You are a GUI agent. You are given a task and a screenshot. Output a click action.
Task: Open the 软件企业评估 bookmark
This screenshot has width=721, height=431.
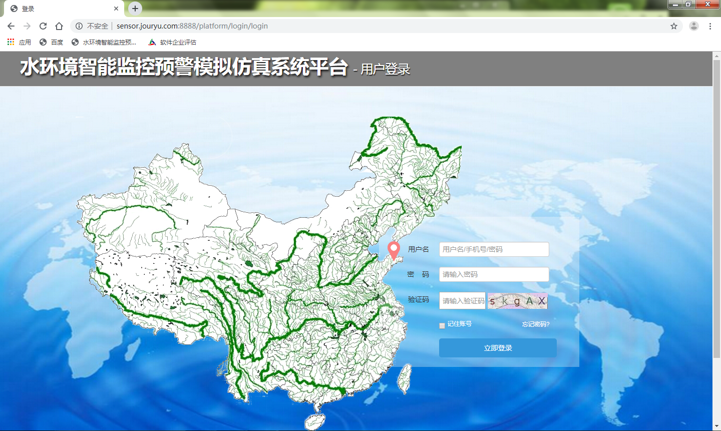click(172, 42)
